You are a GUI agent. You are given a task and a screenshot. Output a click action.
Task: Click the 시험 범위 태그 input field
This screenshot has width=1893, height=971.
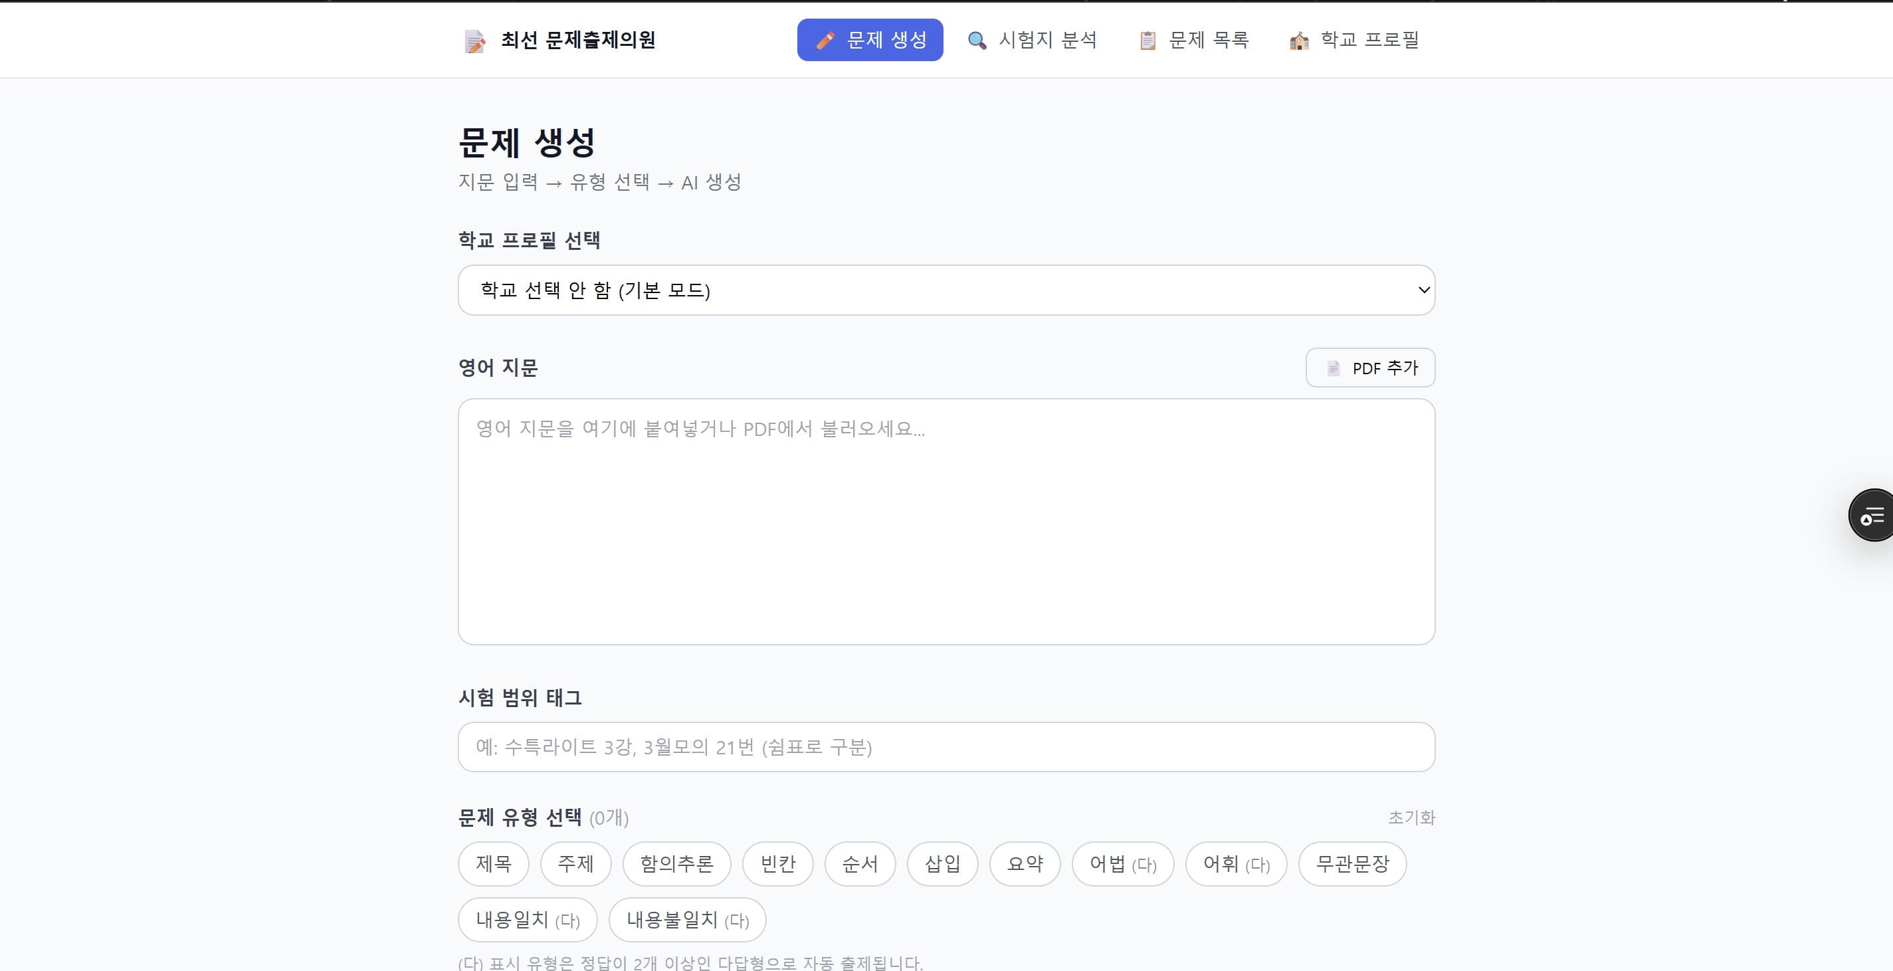[946, 747]
